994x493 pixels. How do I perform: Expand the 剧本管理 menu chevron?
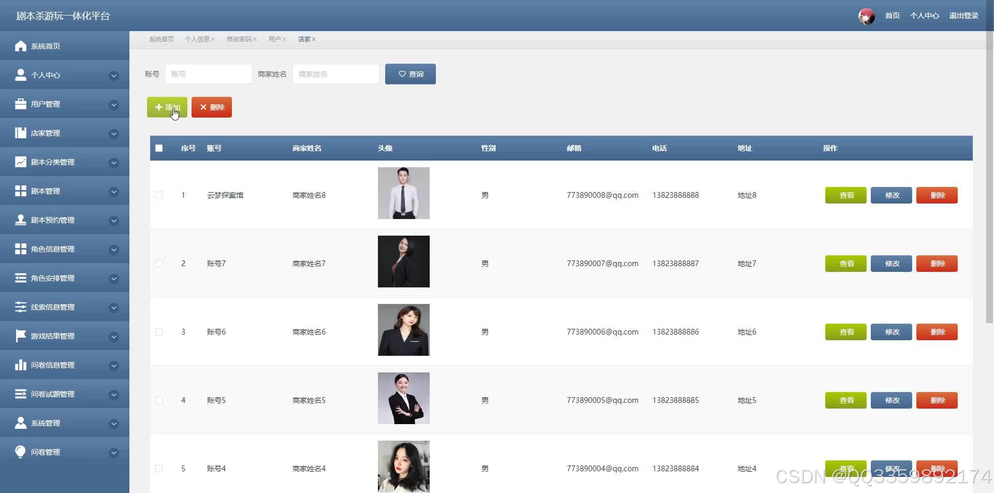click(114, 192)
